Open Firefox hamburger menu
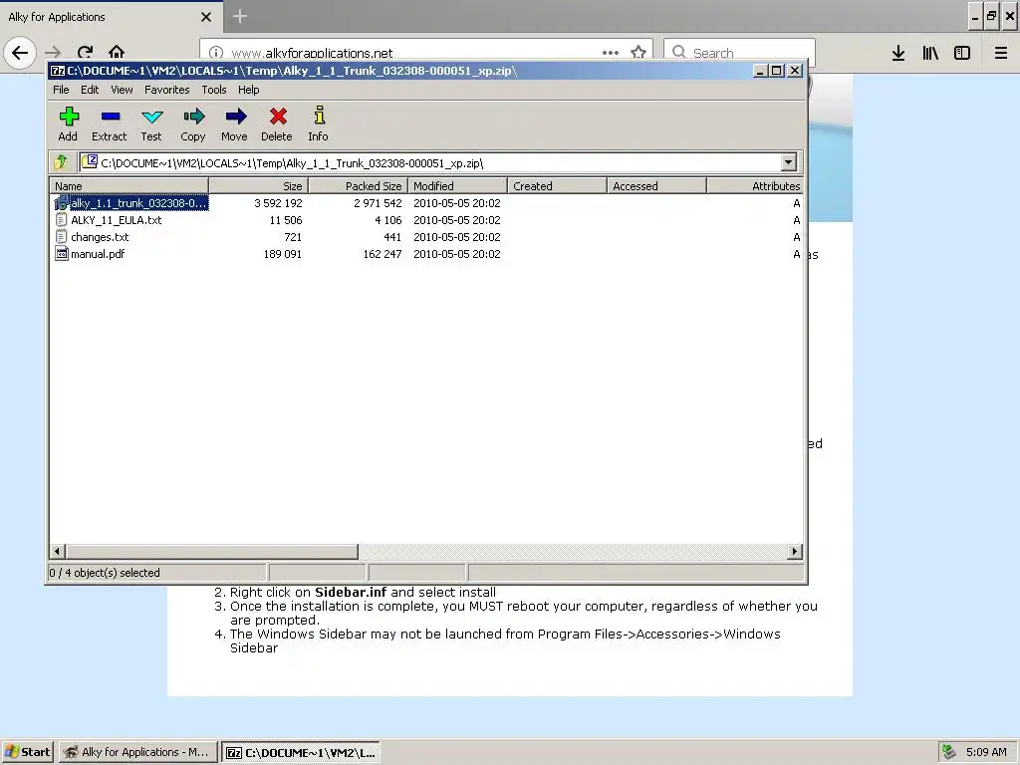 click(x=1001, y=53)
